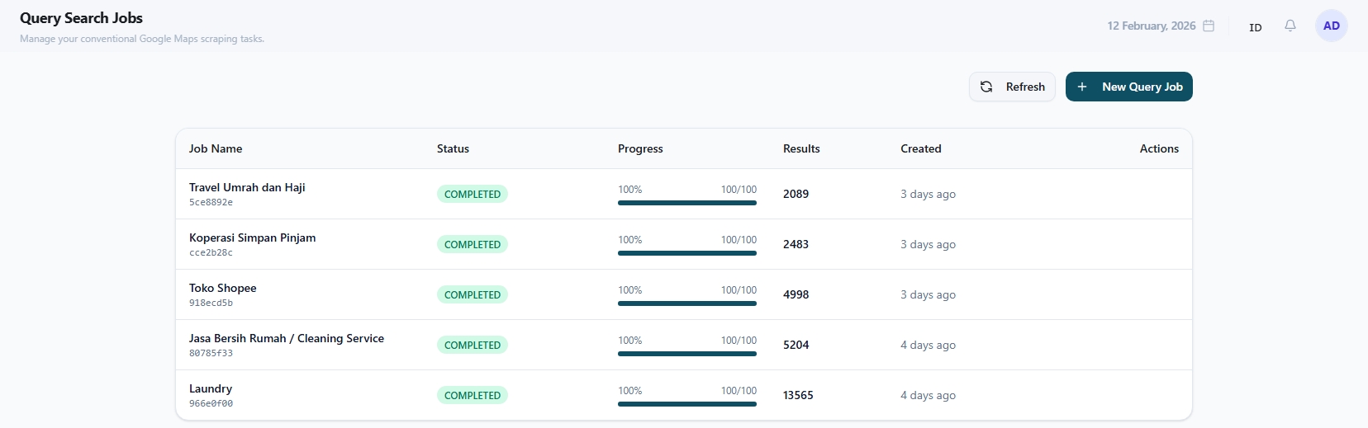Click the plus icon on New Query Job
1368x428 pixels.
click(x=1082, y=87)
